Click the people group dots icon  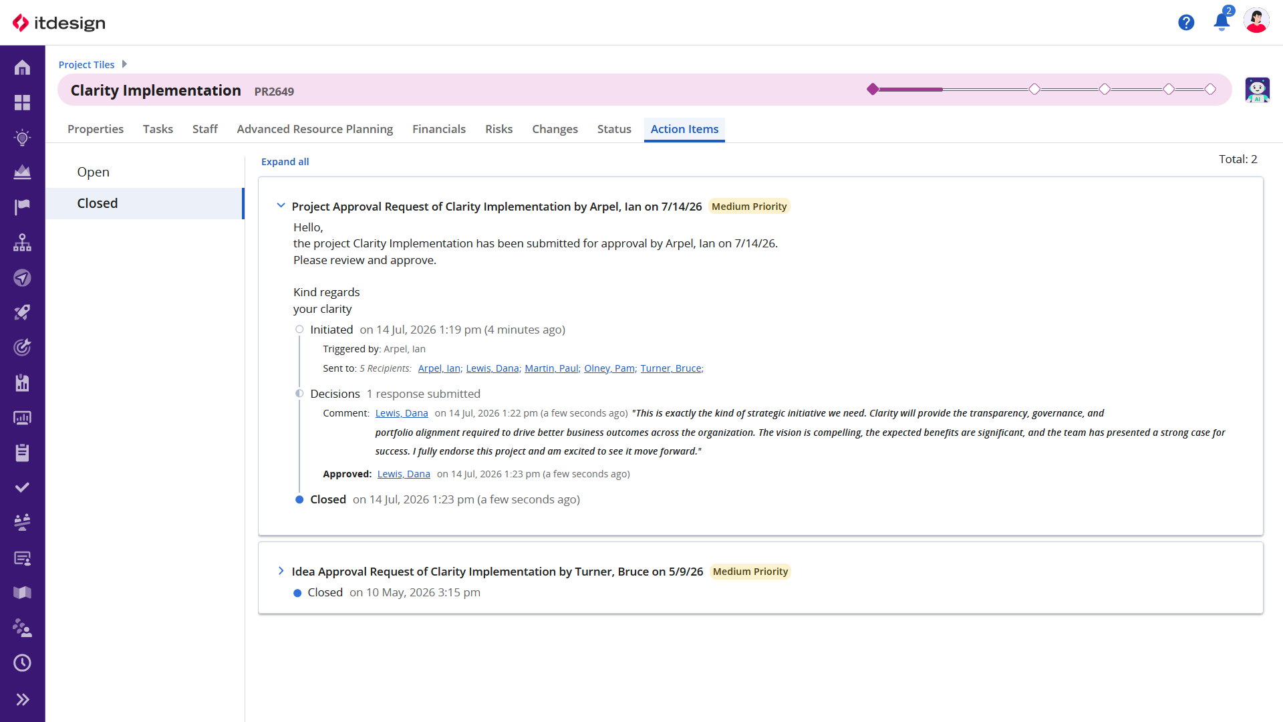pos(22,628)
